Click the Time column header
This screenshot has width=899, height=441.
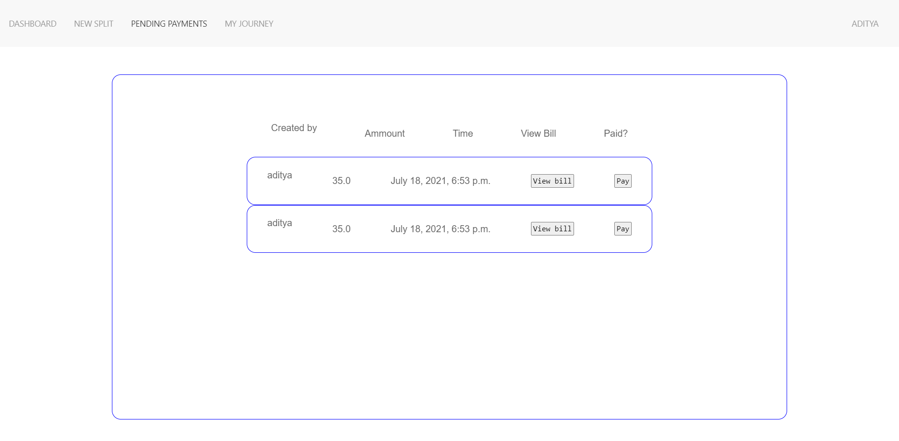(x=463, y=133)
